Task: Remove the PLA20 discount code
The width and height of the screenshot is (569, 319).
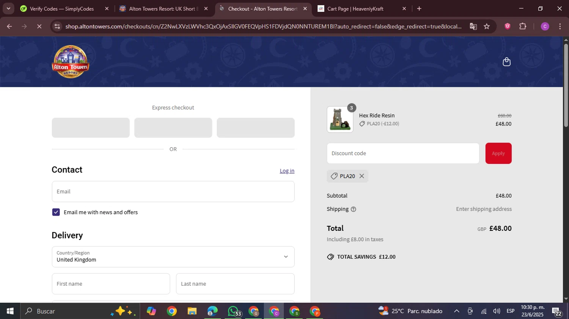Action: pos(362,176)
